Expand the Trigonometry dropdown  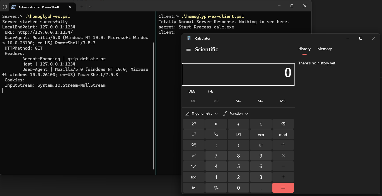point(202,113)
